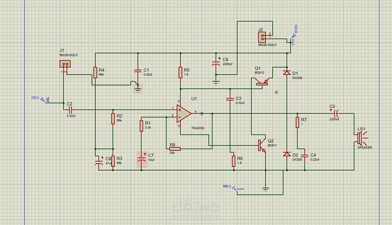Select resistor R7 symbol
This screenshot has height=225, width=392.
point(297,122)
